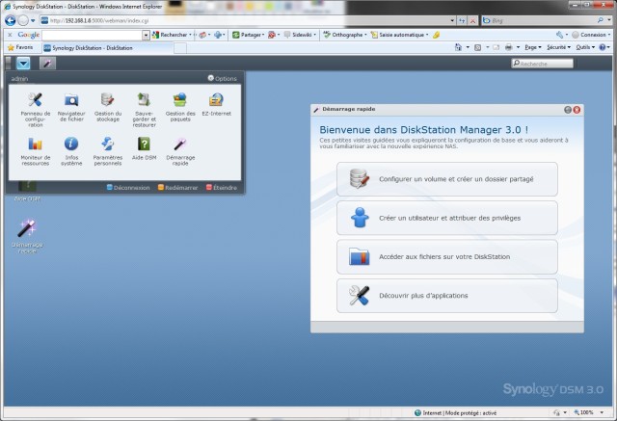Open the Page menu
Viewport: 617px width, 421px height.
pyautogui.click(x=533, y=47)
